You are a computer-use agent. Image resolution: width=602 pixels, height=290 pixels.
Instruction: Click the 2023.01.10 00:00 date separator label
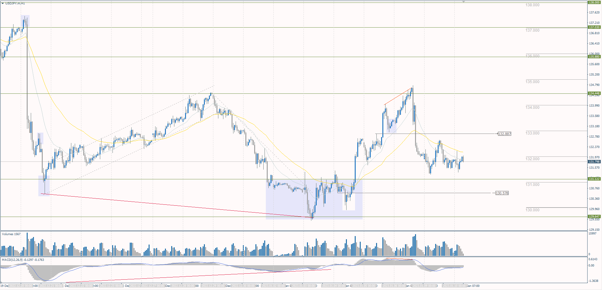coord(454,286)
